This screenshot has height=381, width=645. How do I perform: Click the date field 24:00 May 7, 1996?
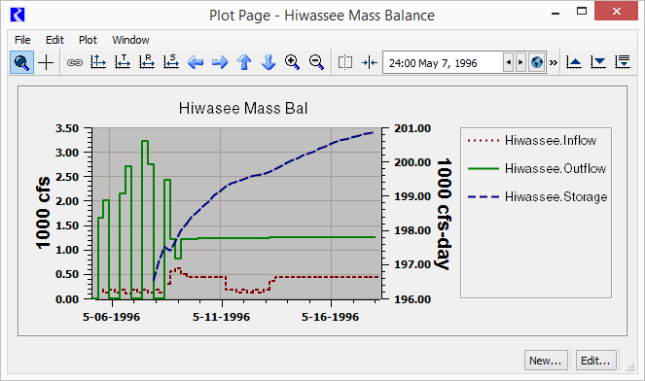[443, 62]
